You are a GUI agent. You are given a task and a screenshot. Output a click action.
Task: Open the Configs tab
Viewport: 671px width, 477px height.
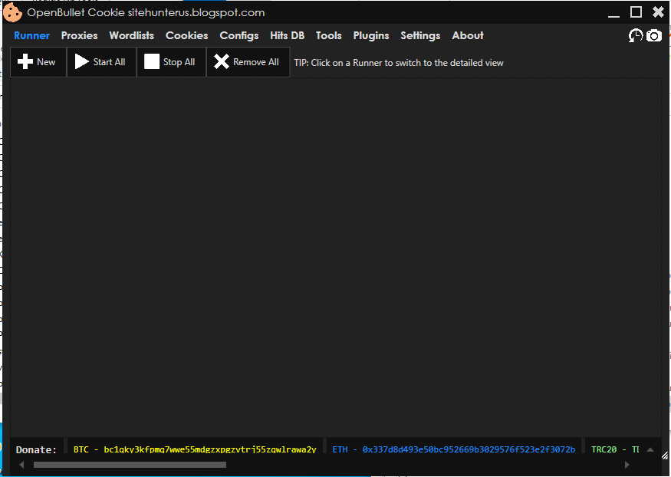pyautogui.click(x=238, y=35)
